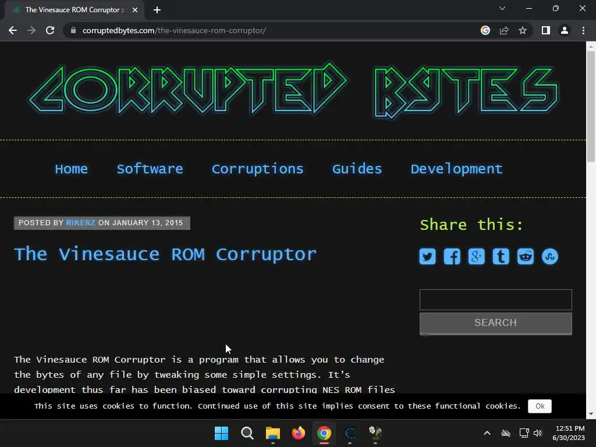Screen dimensions: 596x447
Task: Open Chrome three-dot menu
Action: [583, 30]
